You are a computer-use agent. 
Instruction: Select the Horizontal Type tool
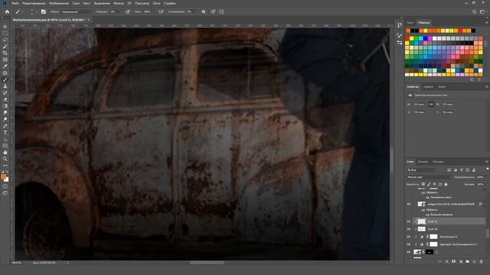tap(5, 132)
